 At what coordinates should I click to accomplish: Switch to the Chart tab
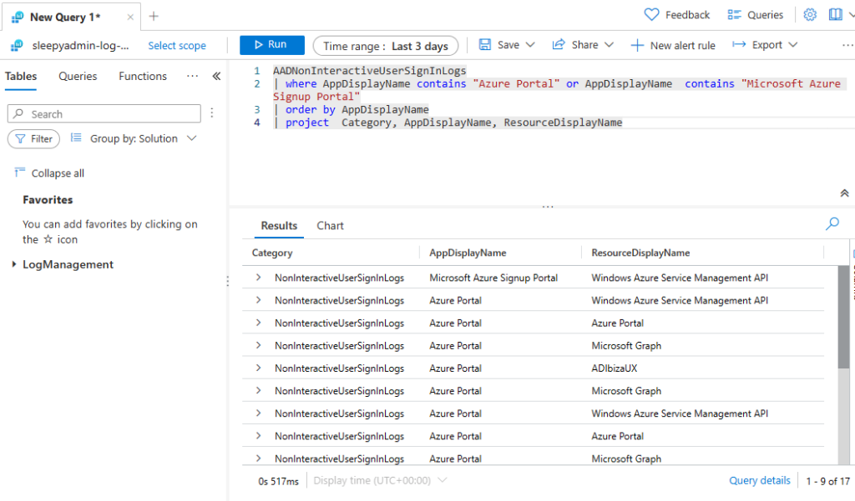point(330,225)
